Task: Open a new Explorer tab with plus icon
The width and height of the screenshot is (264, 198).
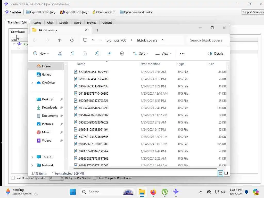Action: pyautogui.click(x=97, y=30)
